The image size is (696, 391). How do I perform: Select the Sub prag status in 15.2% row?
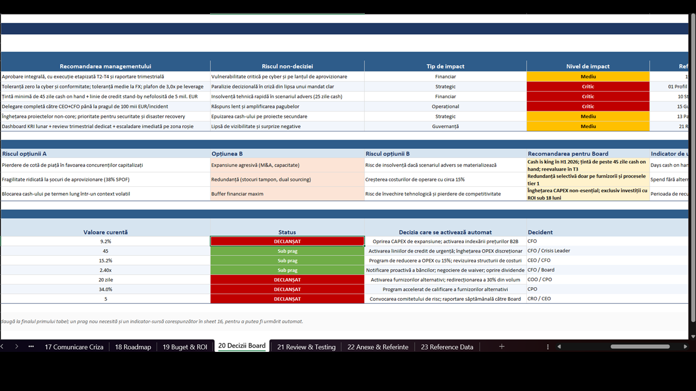(x=287, y=261)
